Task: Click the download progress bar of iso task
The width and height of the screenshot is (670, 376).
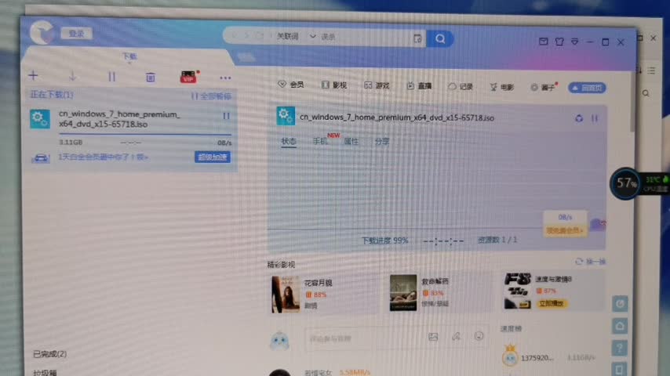Action: coord(145,135)
